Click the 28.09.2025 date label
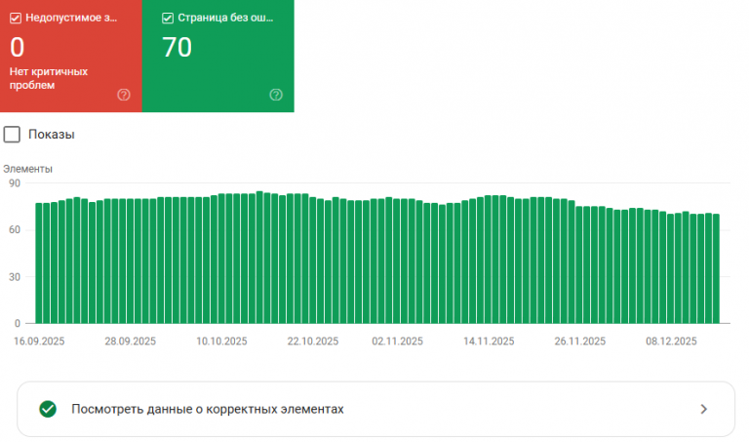 (x=131, y=342)
